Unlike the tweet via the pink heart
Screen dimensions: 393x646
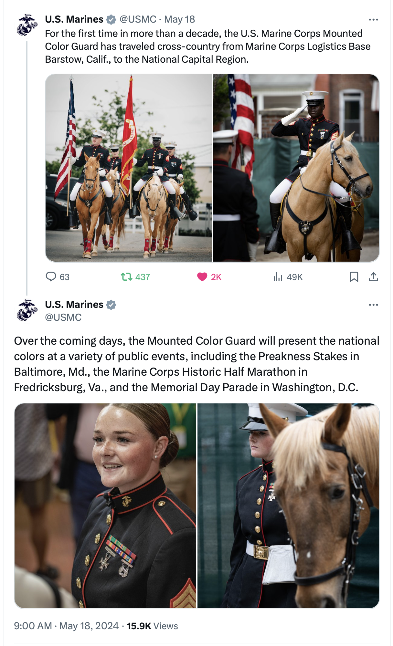202,277
